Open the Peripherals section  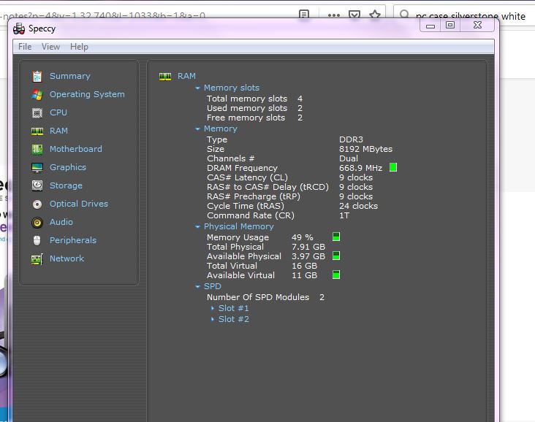[73, 240]
